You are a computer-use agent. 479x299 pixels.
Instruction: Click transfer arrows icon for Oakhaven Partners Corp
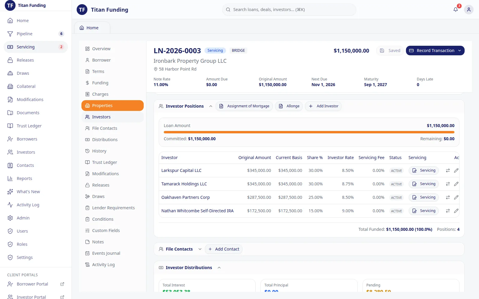448,197
